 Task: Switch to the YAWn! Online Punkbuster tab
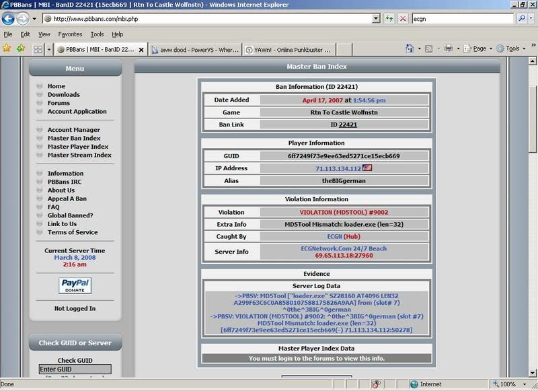click(289, 50)
